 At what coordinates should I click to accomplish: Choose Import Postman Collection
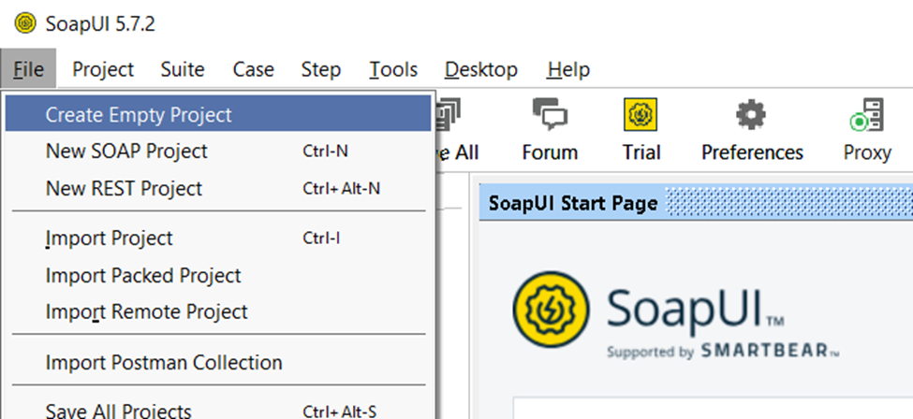tap(218, 362)
